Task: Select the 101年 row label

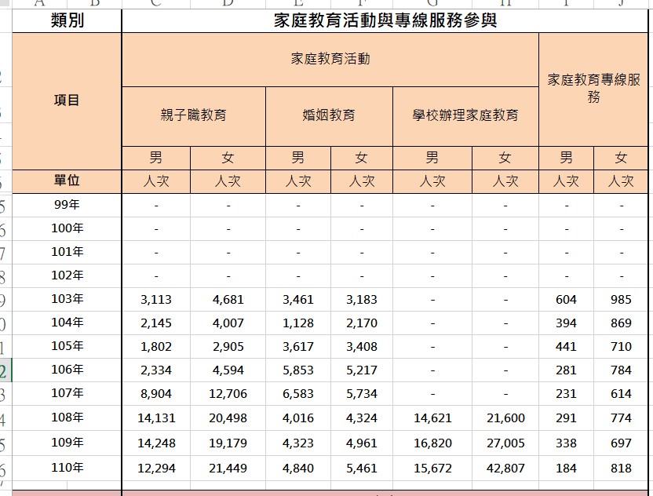Action: tap(67, 252)
